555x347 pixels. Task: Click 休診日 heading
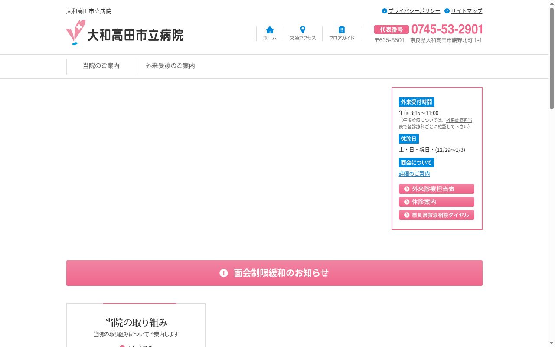point(409,139)
